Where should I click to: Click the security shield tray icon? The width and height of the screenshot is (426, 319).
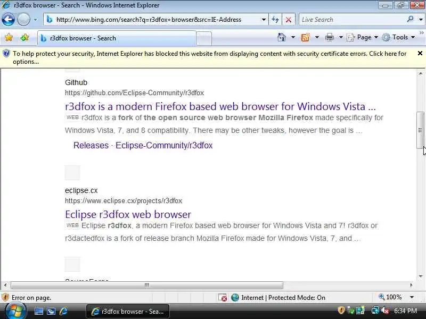[341, 310]
